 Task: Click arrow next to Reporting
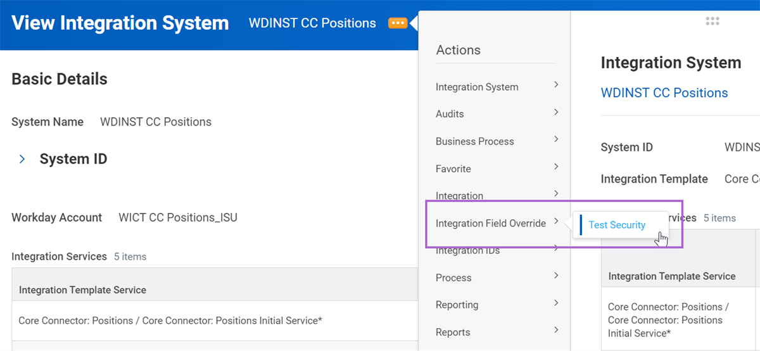(x=556, y=302)
